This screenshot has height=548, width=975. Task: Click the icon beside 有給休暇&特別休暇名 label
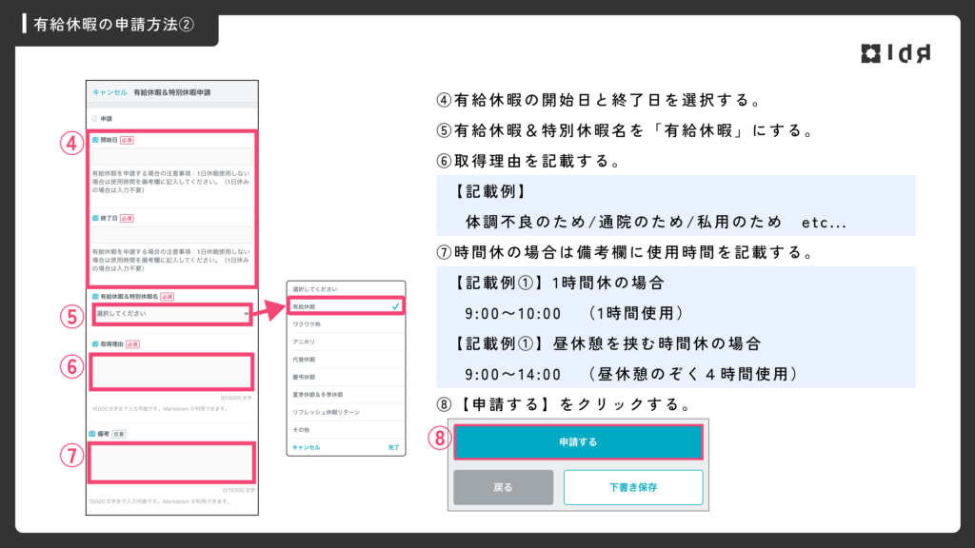tap(94, 297)
